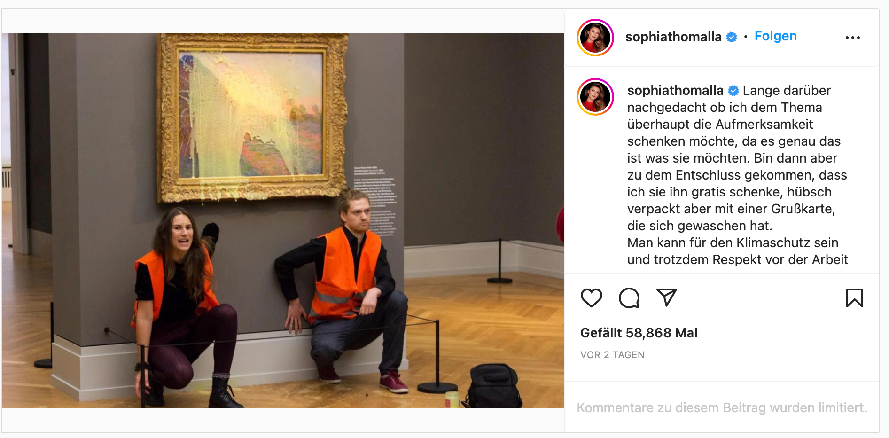889x438 pixels.
Task: View who liked via Gefällt 58,868 Mal
Action: point(639,333)
